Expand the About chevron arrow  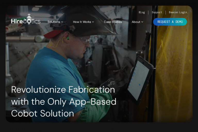[x=142, y=22]
